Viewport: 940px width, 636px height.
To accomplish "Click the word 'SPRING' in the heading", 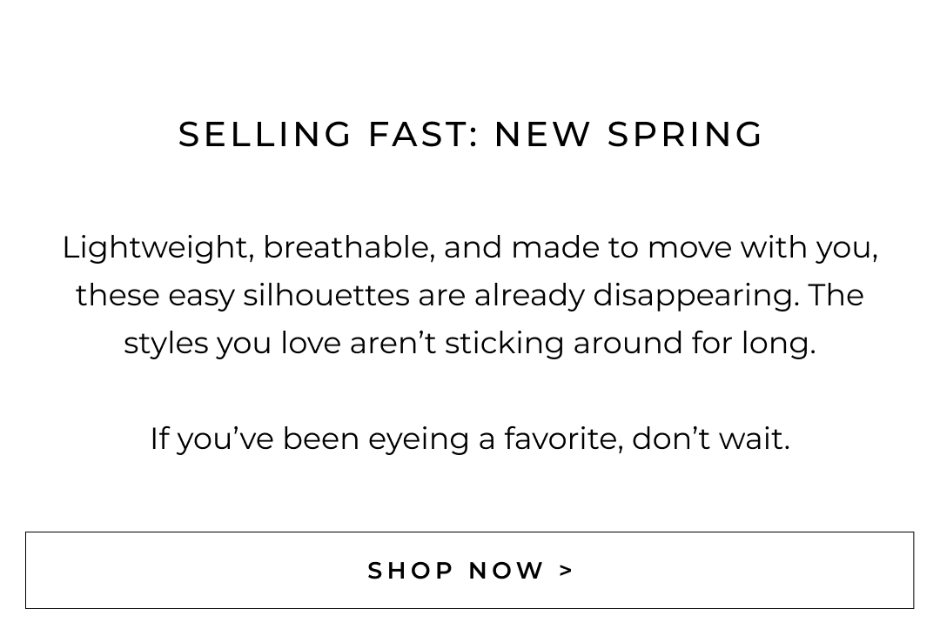I will point(685,135).
